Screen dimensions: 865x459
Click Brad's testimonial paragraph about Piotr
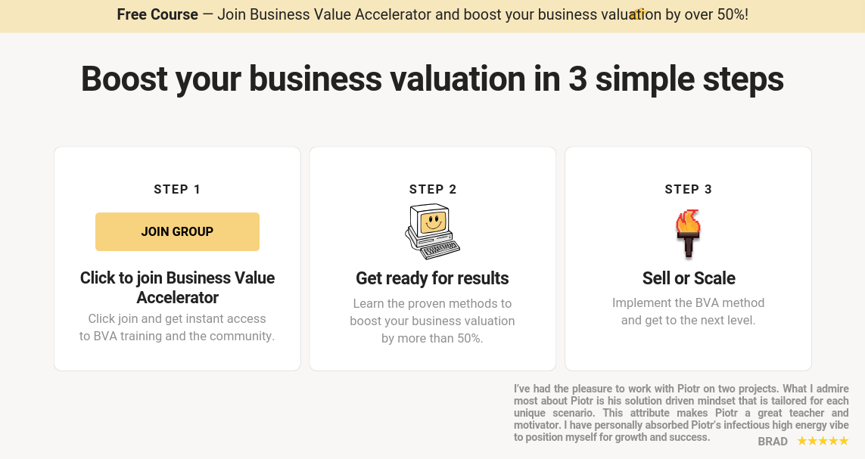coord(681,413)
